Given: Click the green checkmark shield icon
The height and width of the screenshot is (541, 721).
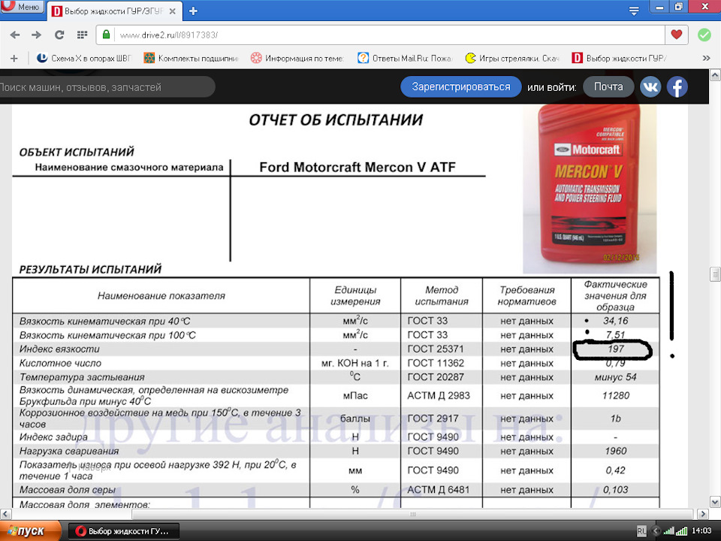Looking at the screenshot, I should pyautogui.click(x=704, y=35).
